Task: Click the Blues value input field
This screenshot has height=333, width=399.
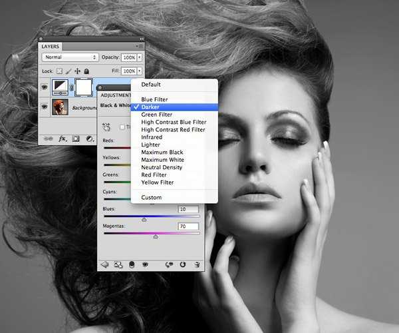Action: point(188,209)
